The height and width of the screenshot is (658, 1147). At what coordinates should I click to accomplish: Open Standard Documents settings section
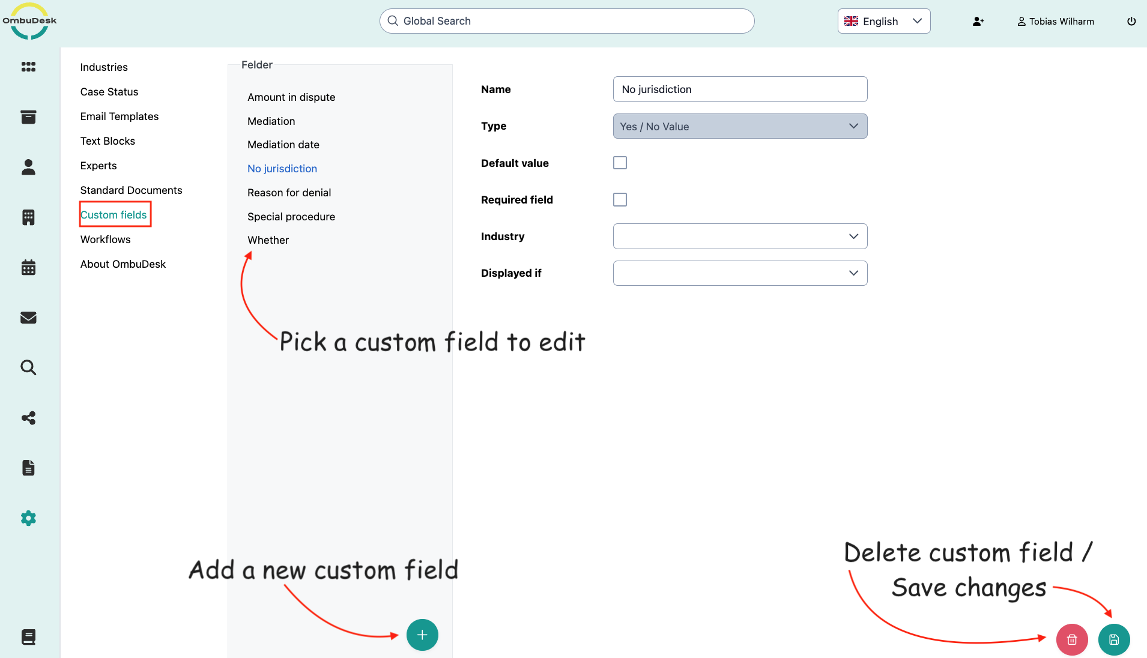pyautogui.click(x=131, y=190)
